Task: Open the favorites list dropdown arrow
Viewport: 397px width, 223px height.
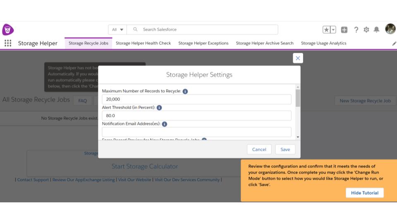Action: pos(333,30)
